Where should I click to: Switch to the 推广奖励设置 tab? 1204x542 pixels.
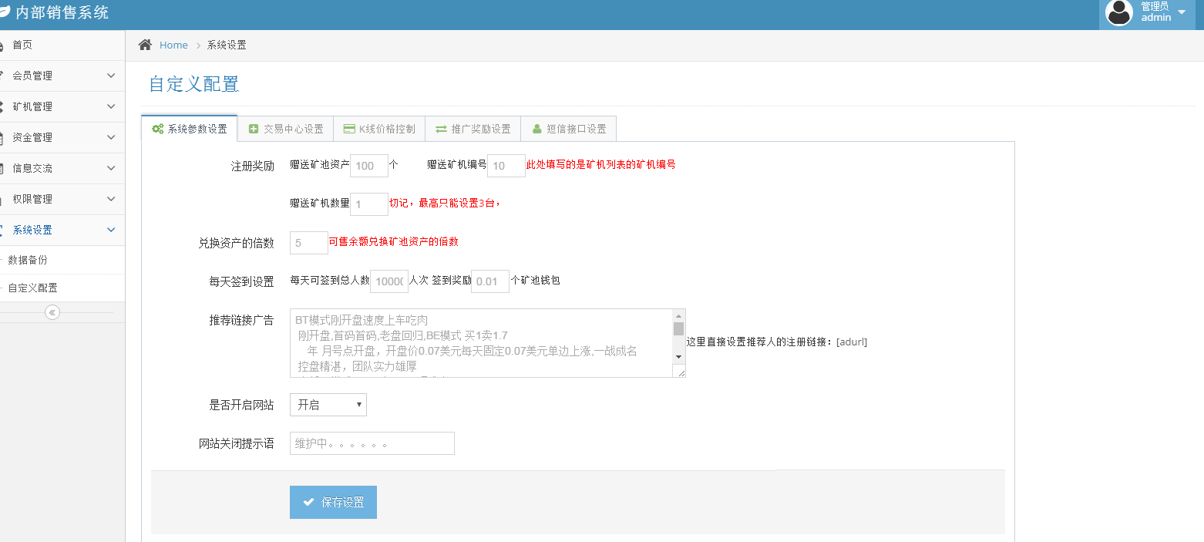click(473, 129)
